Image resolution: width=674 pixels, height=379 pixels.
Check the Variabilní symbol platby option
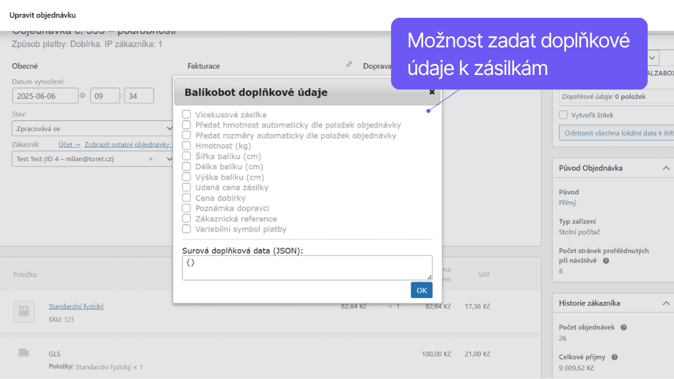(186, 229)
